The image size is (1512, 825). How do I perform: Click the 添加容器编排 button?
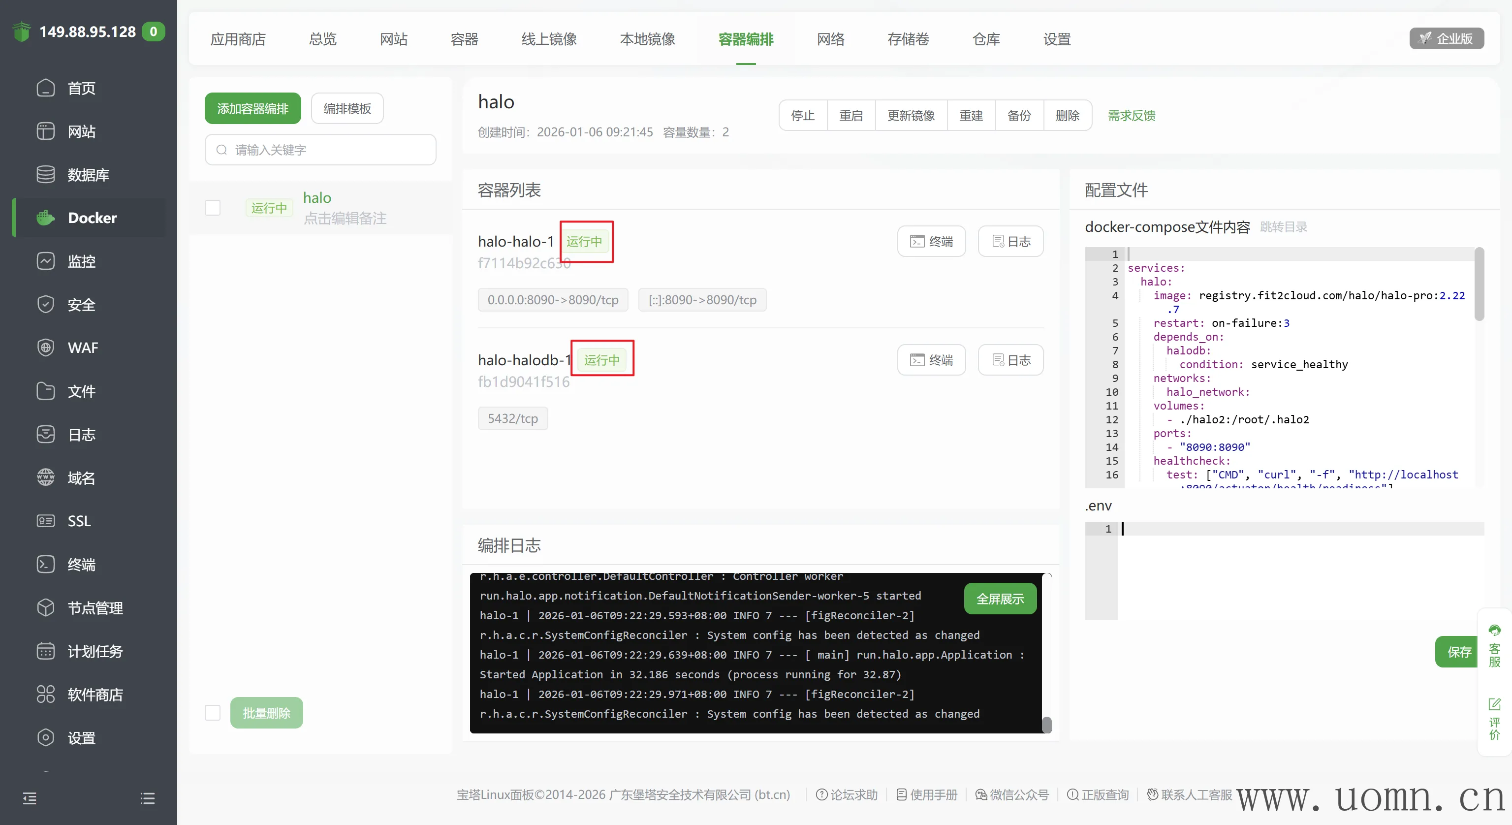point(252,109)
